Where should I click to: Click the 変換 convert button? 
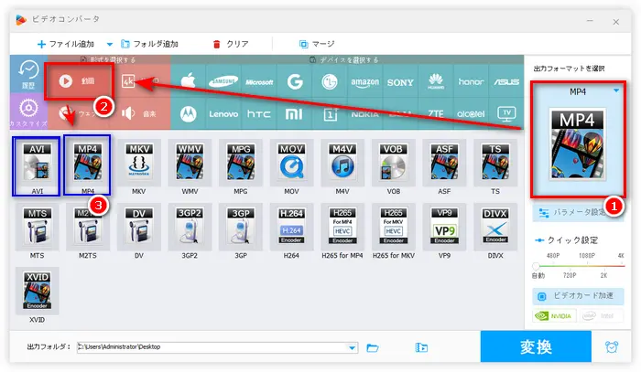pyautogui.click(x=536, y=346)
